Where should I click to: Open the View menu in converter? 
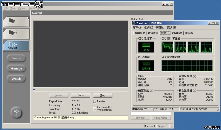click(13, 8)
